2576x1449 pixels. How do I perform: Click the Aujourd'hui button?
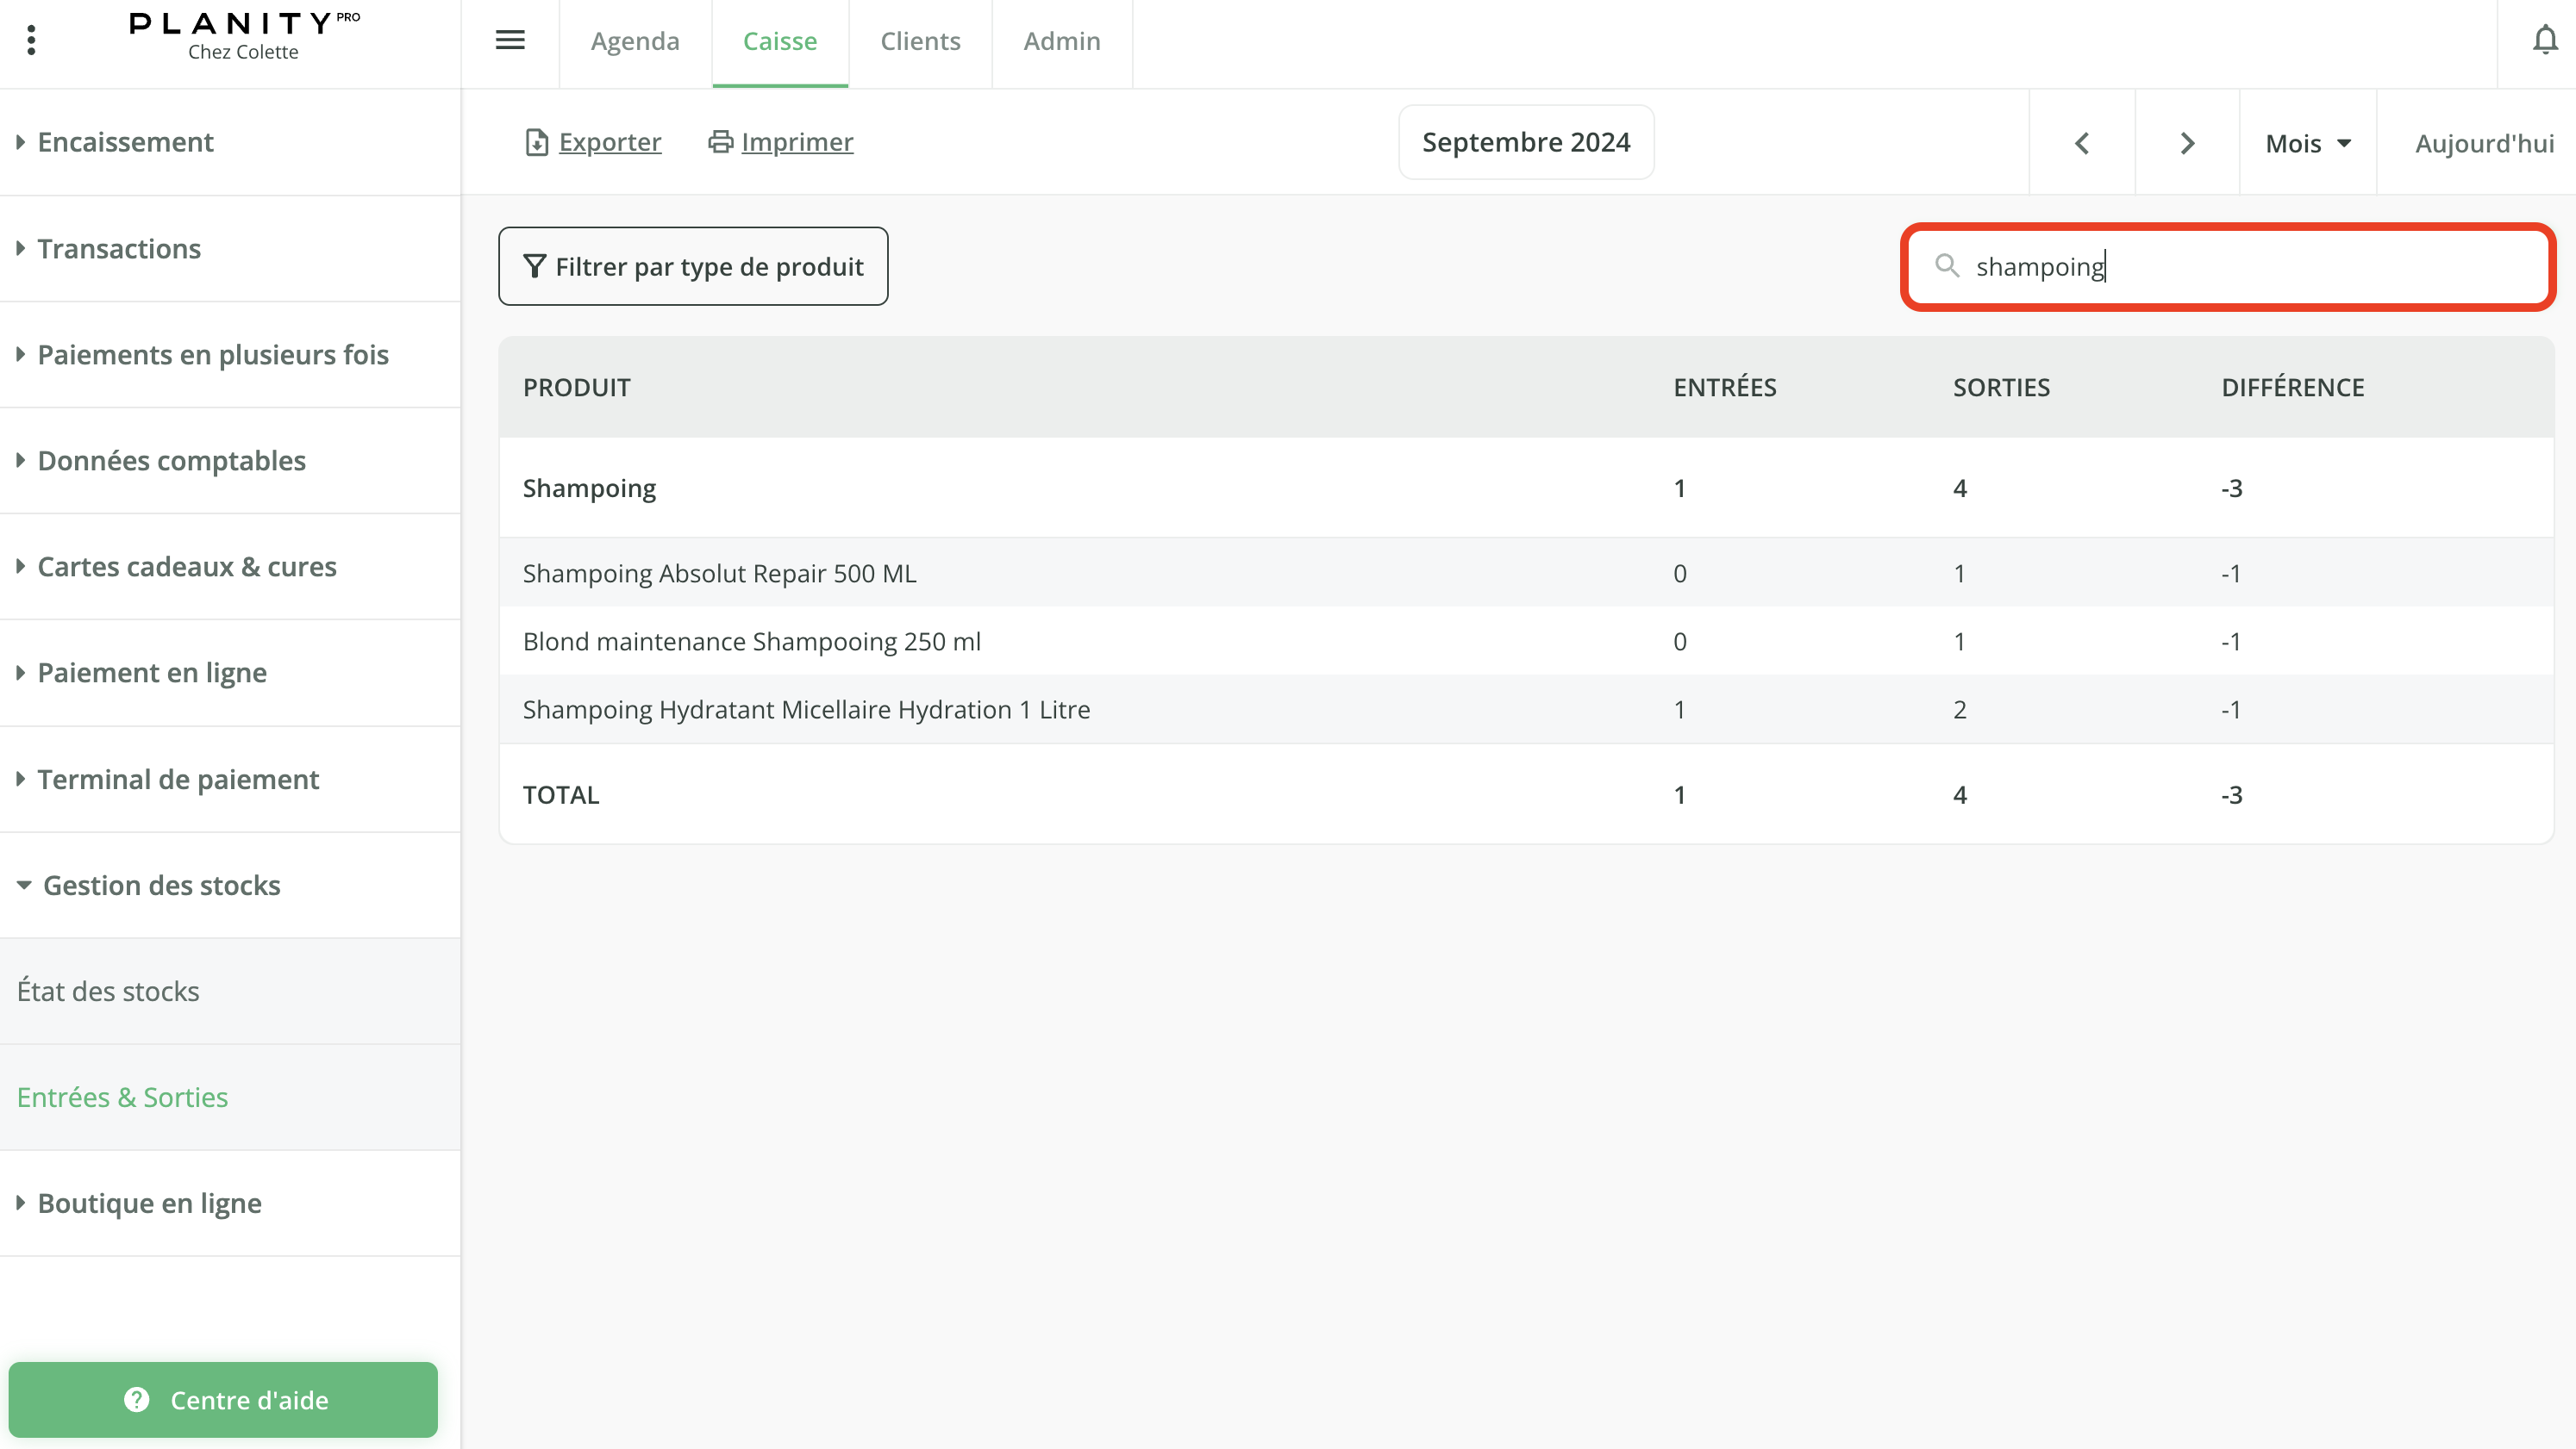(x=2484, y=143)
